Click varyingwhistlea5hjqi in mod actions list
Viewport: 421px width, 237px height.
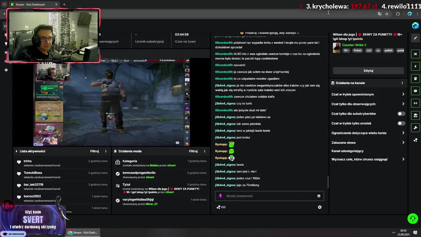(138, 199)
